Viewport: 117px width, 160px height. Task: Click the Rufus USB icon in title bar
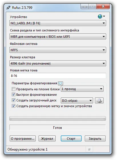[8, 8]
